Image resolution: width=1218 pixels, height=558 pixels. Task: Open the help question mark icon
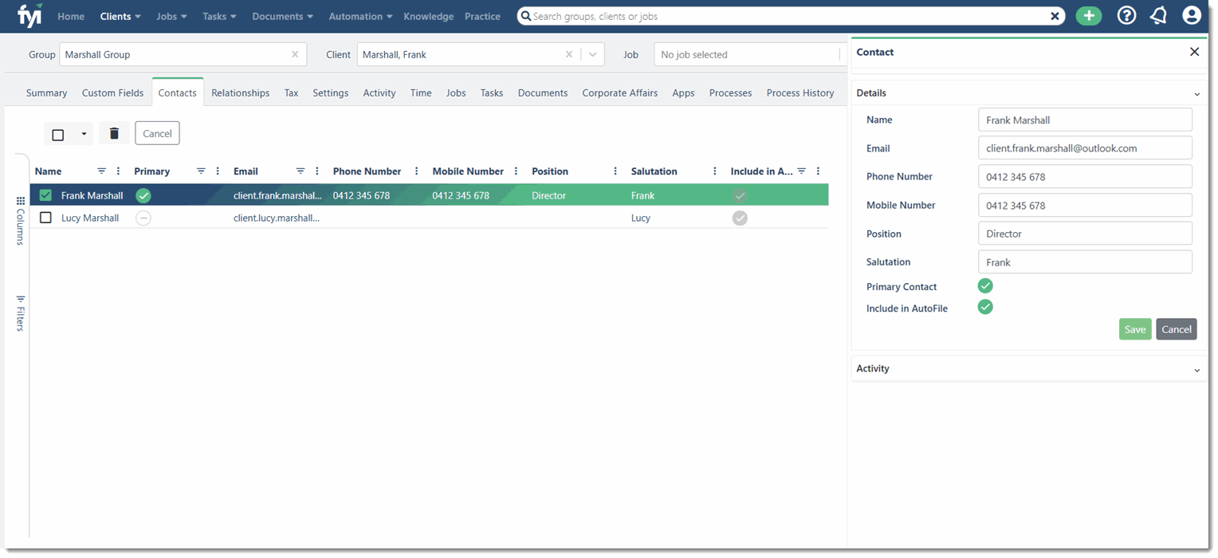(x=1126, y=16)
